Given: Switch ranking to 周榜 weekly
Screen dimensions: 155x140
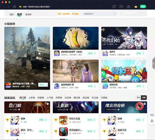Looking at the screenshot, I should (138, 98).
